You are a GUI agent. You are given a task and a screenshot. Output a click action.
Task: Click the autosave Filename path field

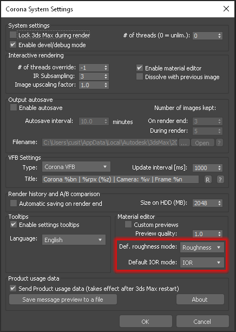click(x=110, y=142)
